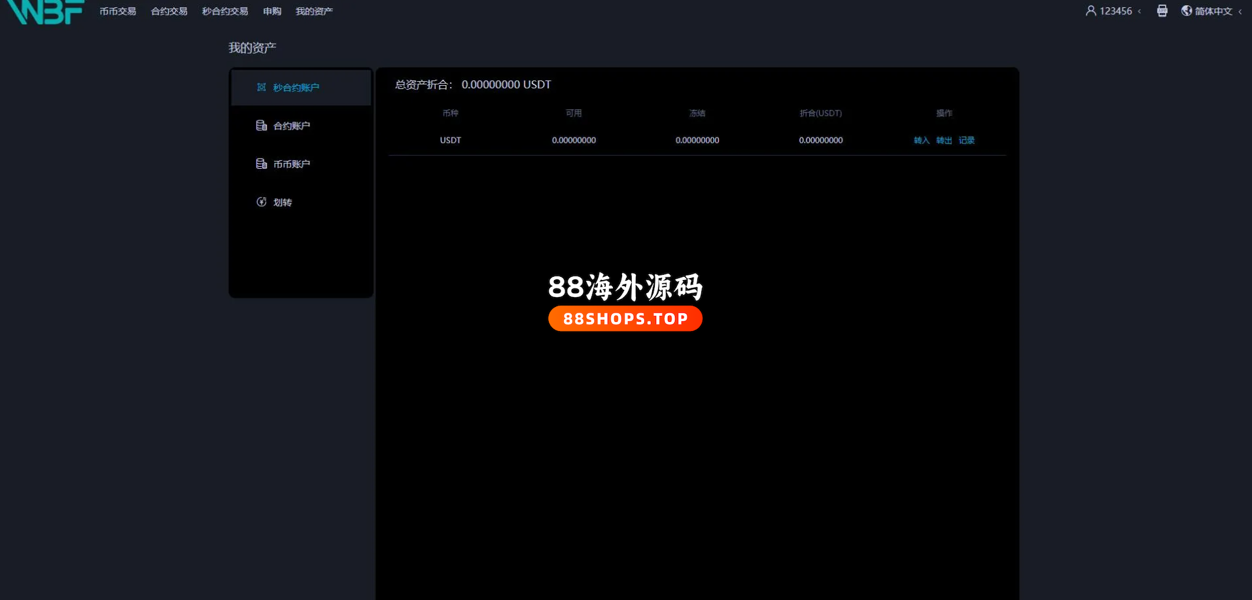
Task: Click the user profile icon
Action: coord(1090,11)
